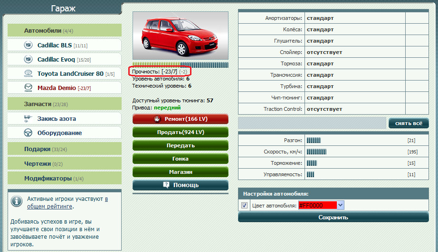Open Помощь help button
438x252 pixels.
[x=181, y=185]
